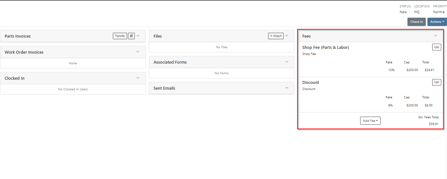
Task: Open the Actions dropdown menu
Action: [x=437, y=22]
